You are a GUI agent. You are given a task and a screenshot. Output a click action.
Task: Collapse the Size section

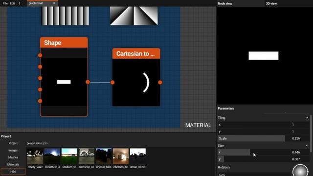click(x=307, y=146)
